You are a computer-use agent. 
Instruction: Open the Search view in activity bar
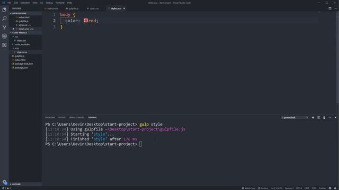tap(4, 18)
